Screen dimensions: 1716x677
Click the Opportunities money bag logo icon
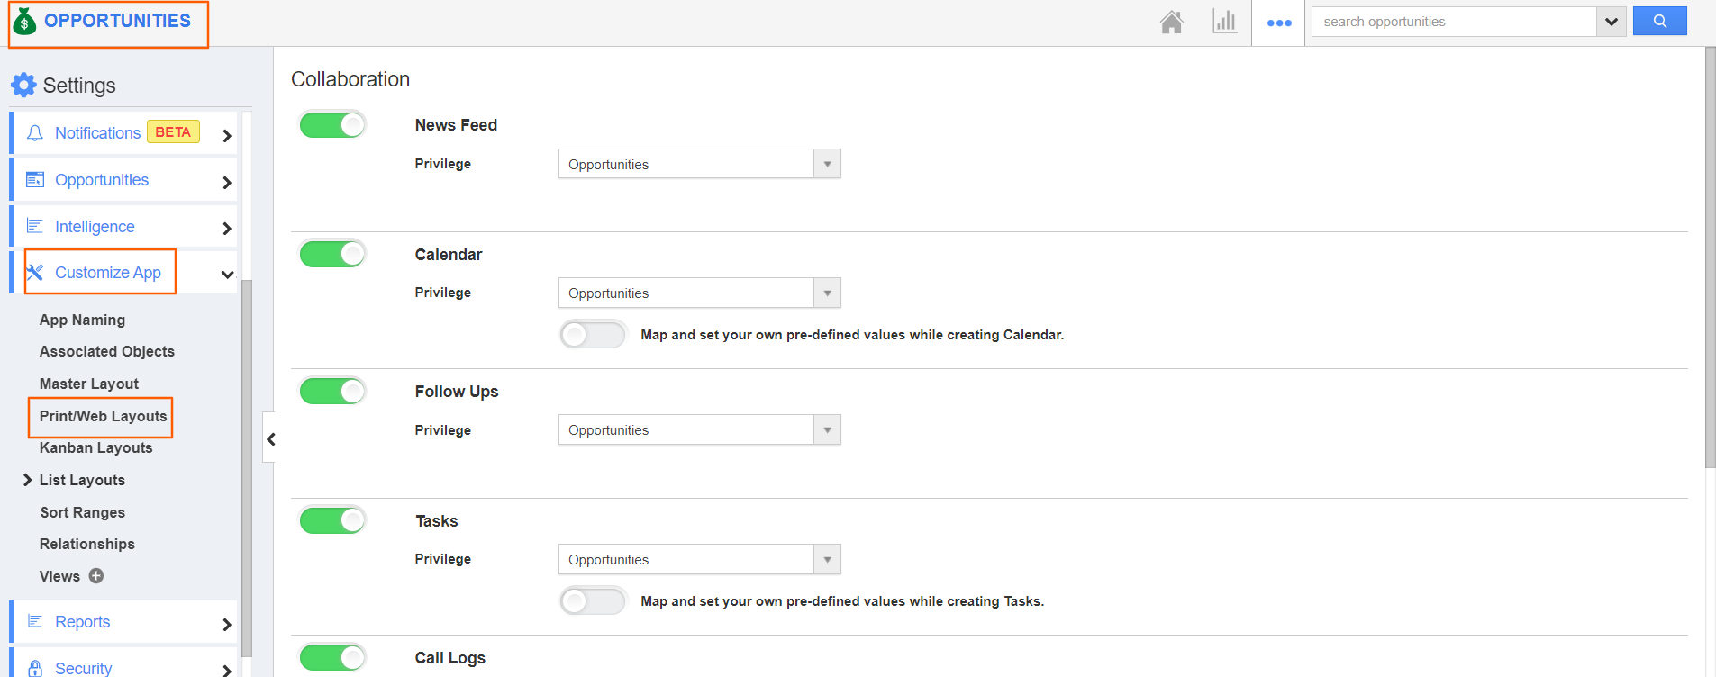25,22
